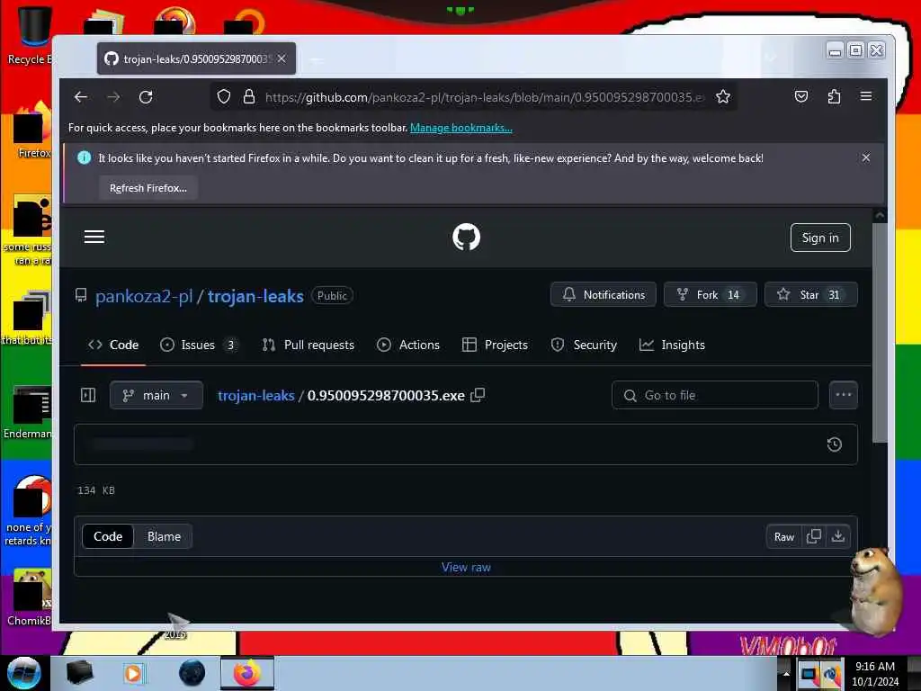Select the Enderman desktop icon

click(x=28, y=411)
